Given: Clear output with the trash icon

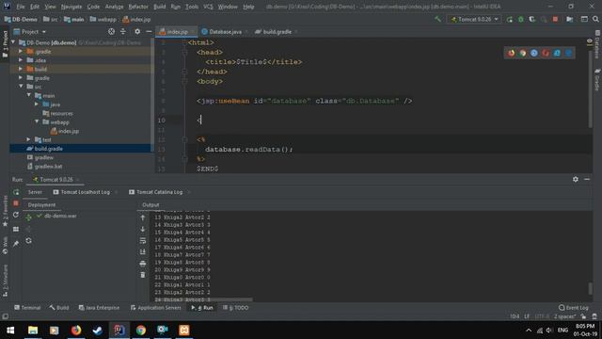Looking at the screenshot, I should point(143,275).
